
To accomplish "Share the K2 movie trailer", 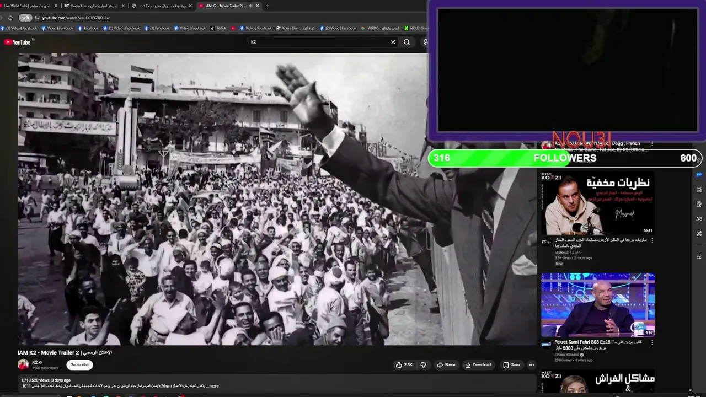I will click(x=446, y=364).
